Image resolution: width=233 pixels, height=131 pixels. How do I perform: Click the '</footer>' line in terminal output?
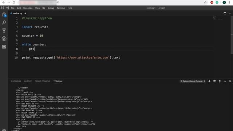pyautogui.click(x=23, y=88)
